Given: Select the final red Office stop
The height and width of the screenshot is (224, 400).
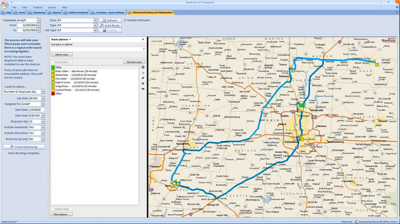Looking at the screenshot, I should tap(95, 94).
